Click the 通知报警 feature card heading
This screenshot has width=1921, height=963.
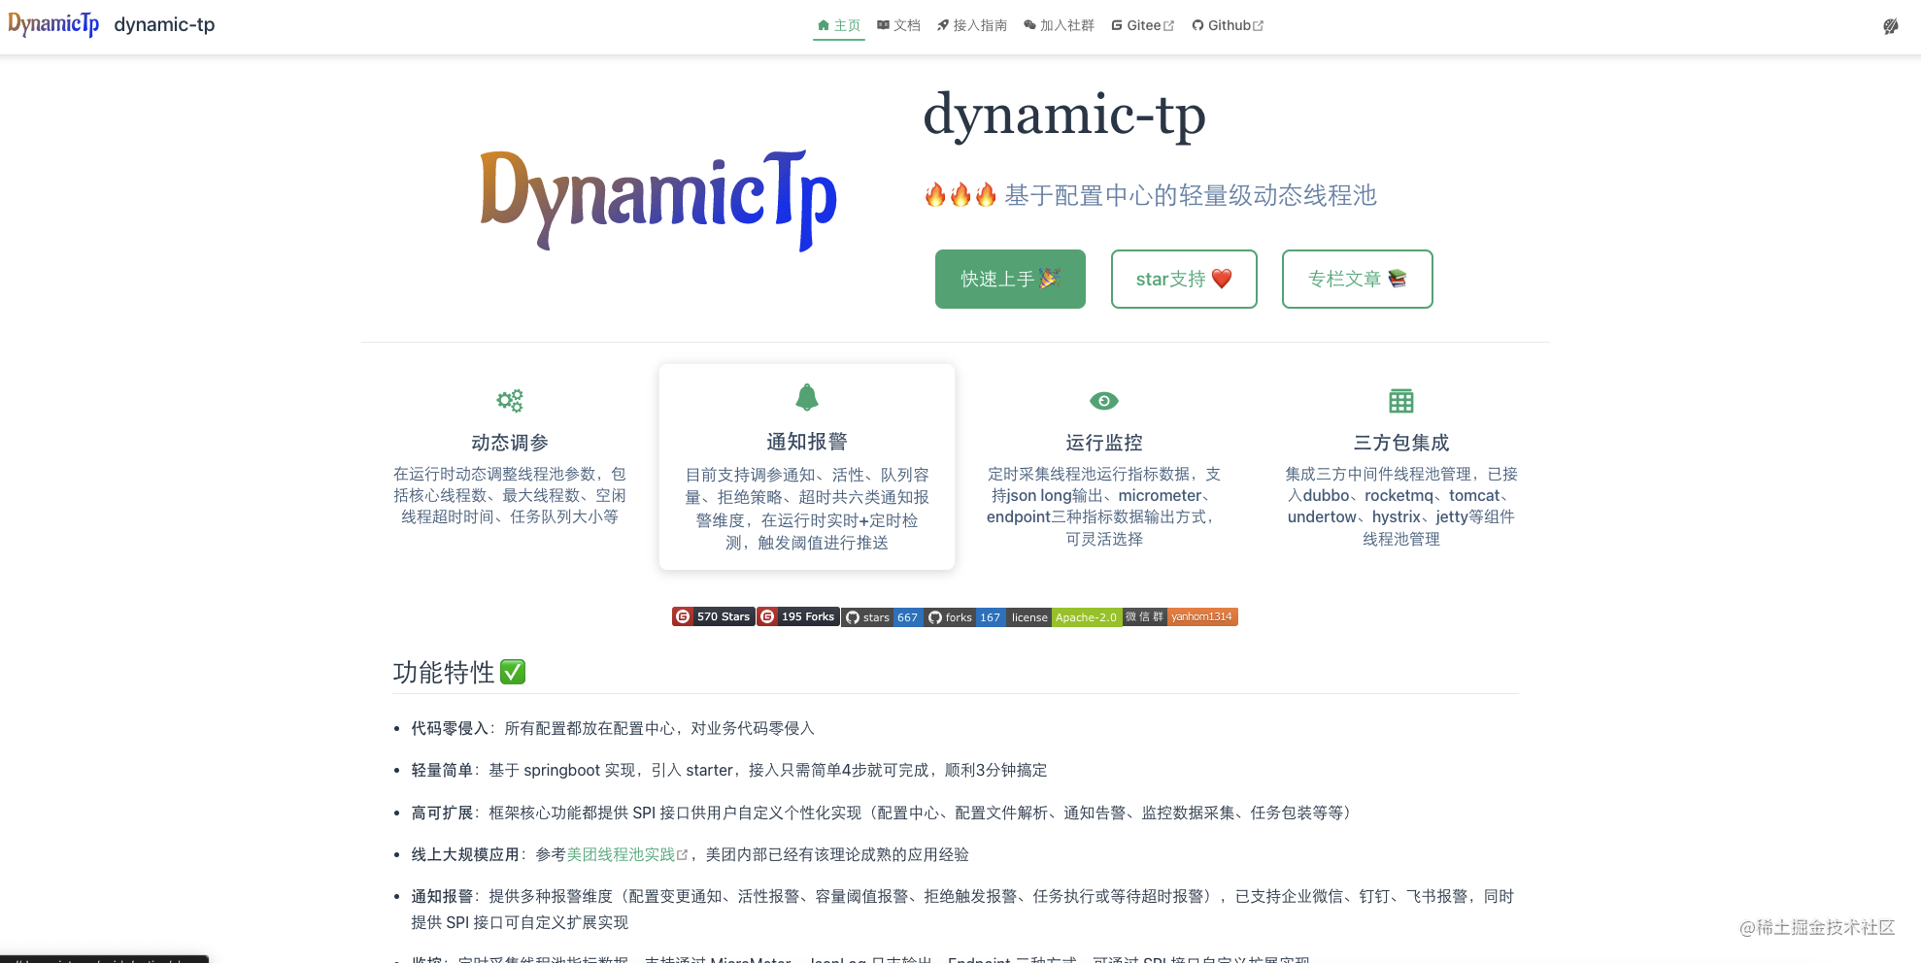[x=807, y=442]
